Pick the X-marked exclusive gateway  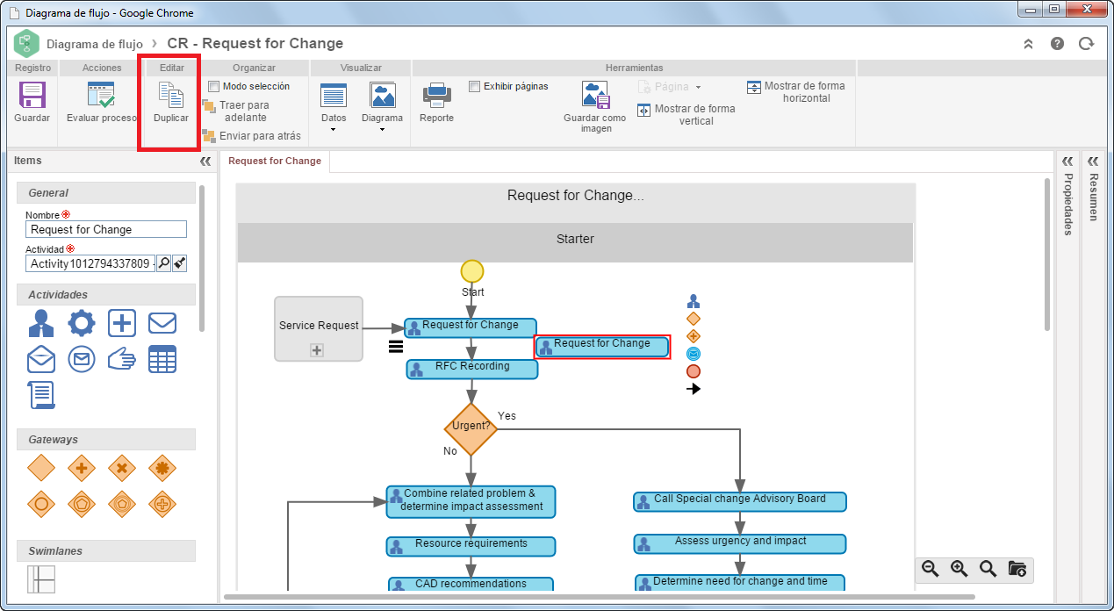pyautogui.click(x=122, y=468)
